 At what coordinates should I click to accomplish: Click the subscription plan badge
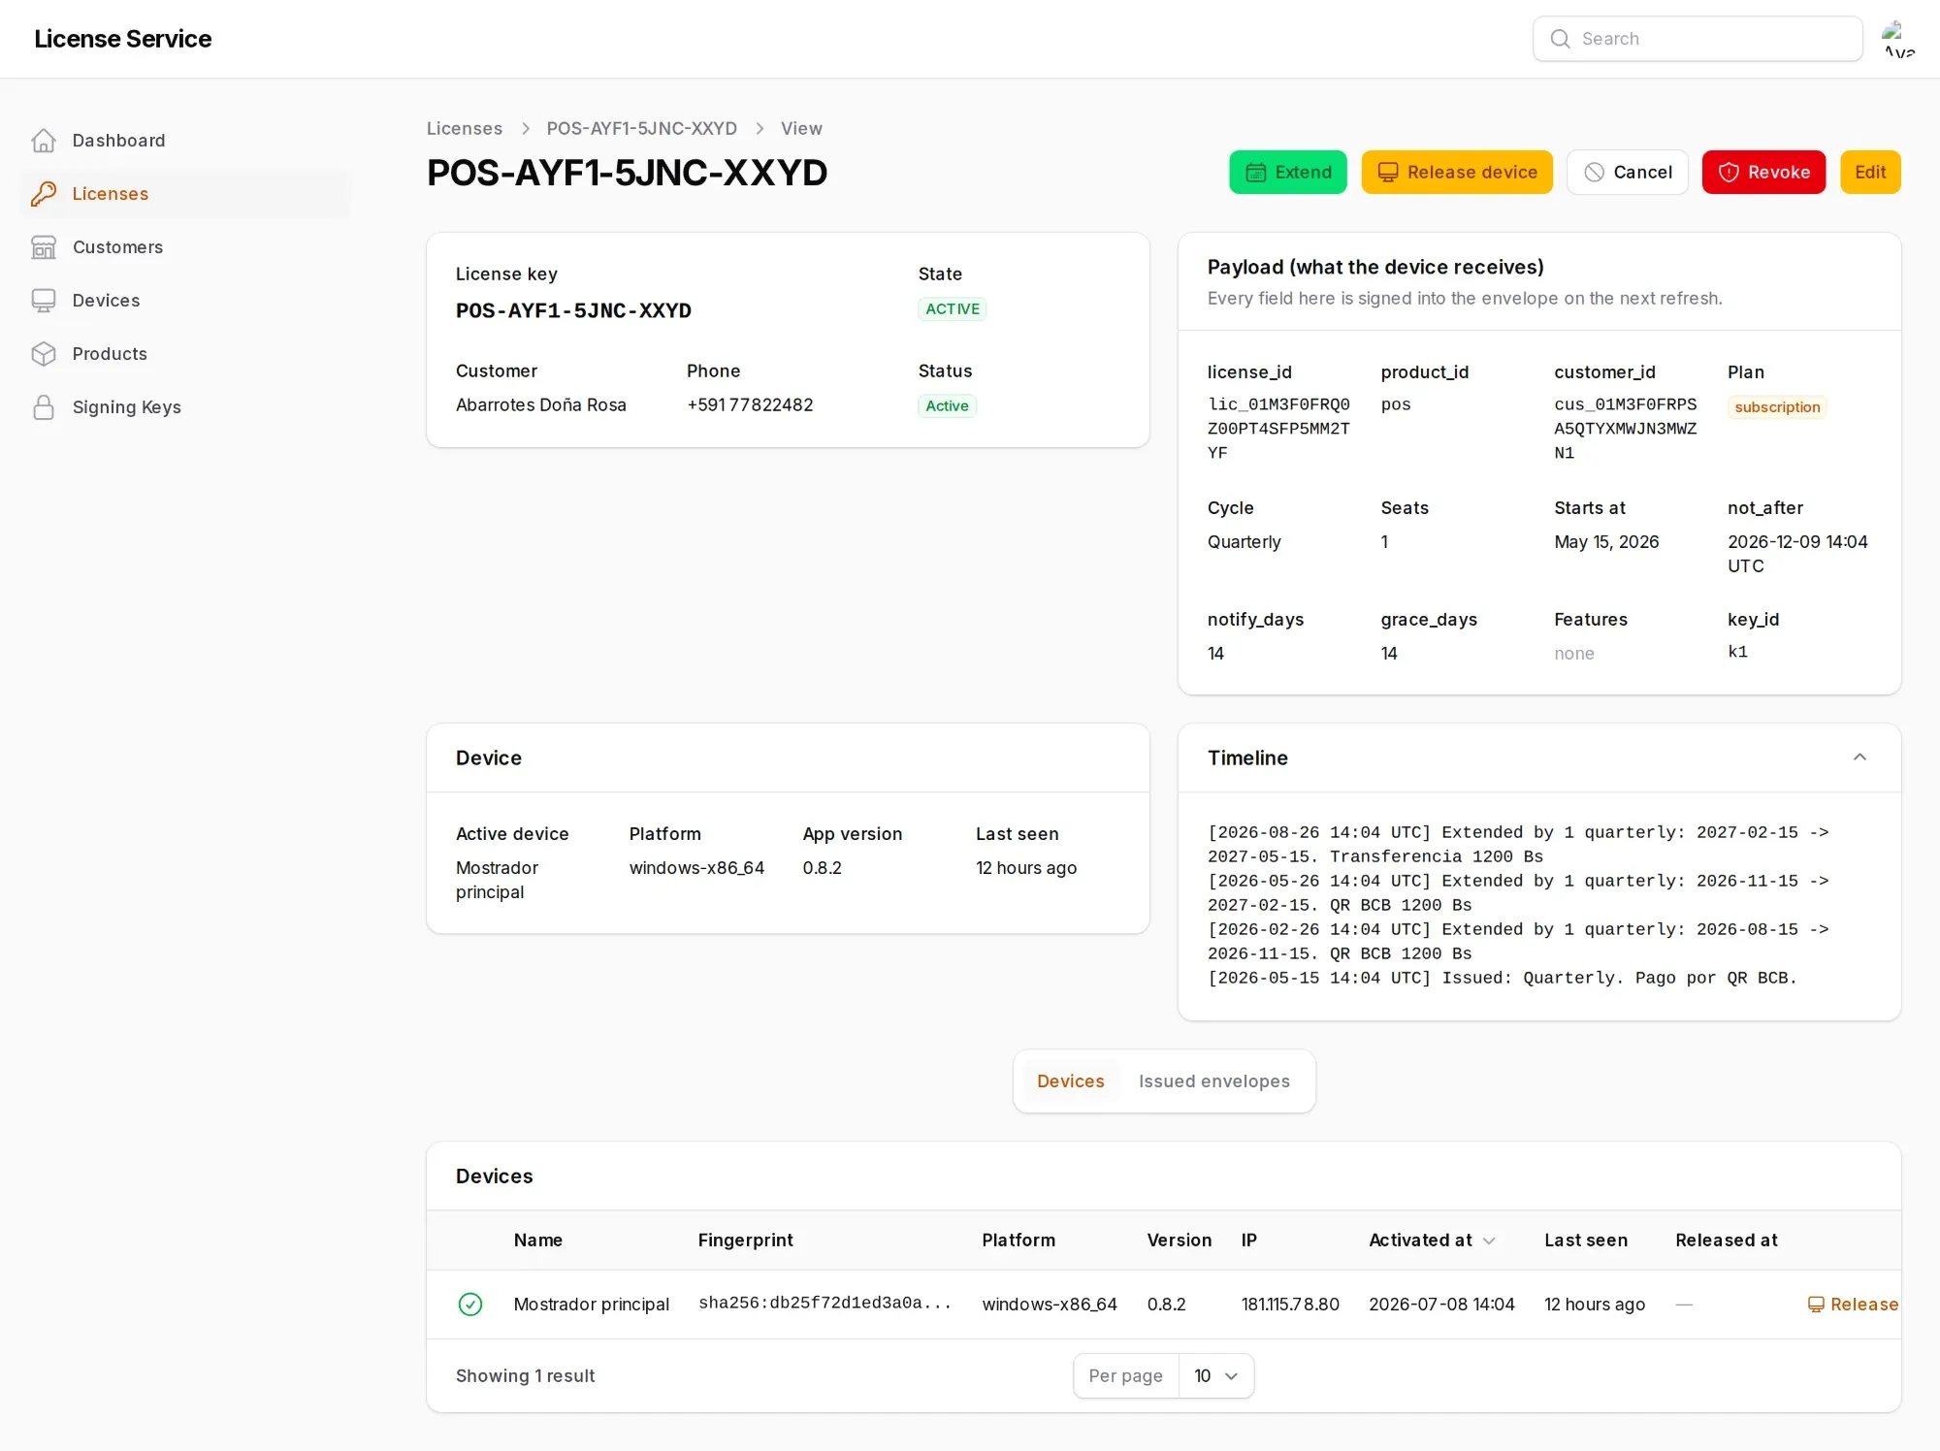(1777, 407)
